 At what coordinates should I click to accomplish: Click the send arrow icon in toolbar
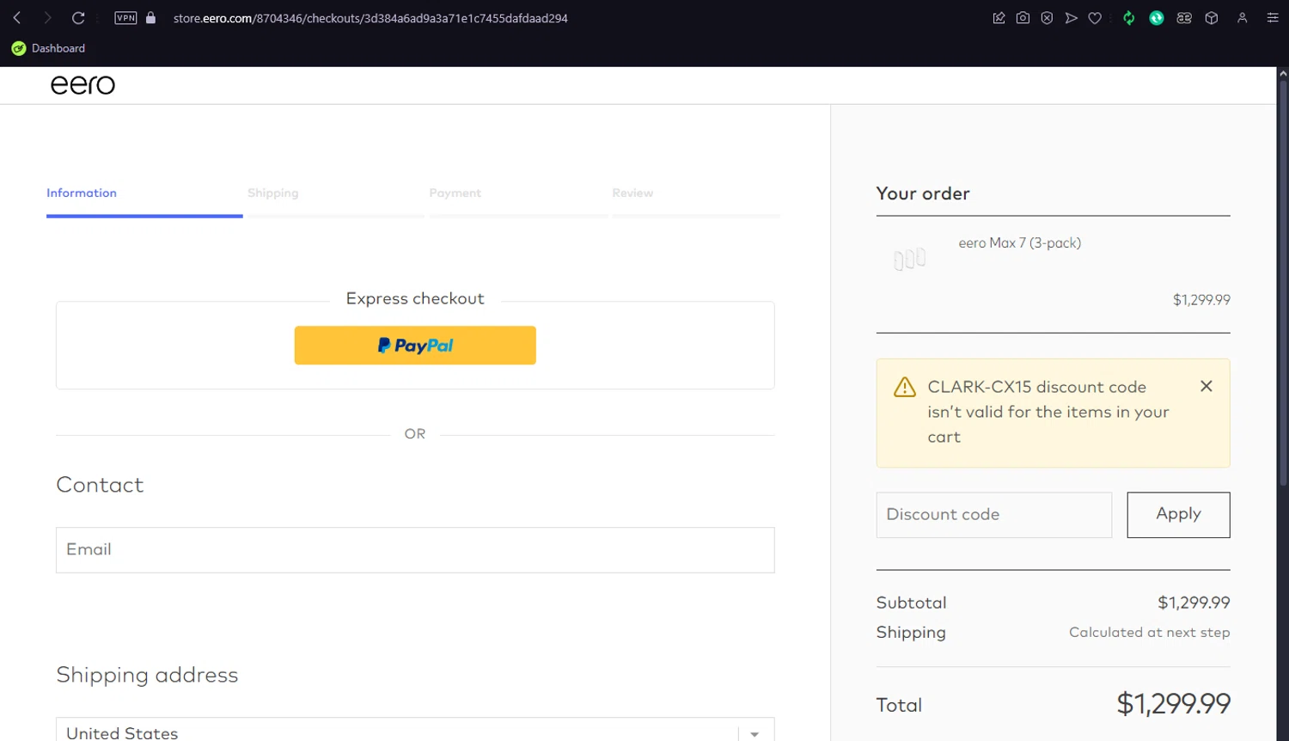tap(1071, 18)
